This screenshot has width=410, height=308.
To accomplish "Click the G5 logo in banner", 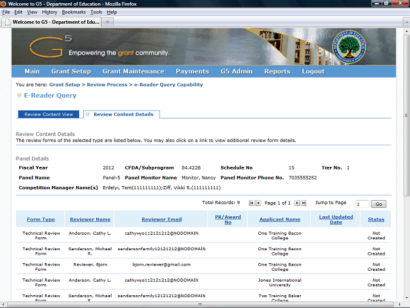I will tap(50, 46).
